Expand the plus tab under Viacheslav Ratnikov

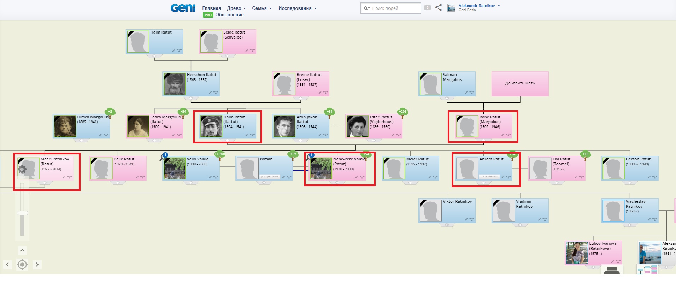point(630,225)
